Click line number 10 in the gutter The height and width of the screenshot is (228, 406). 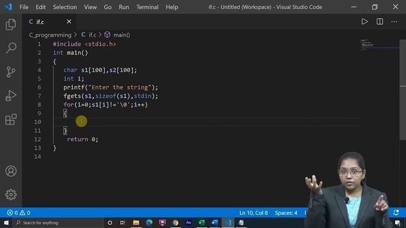(x=37, y=122)
